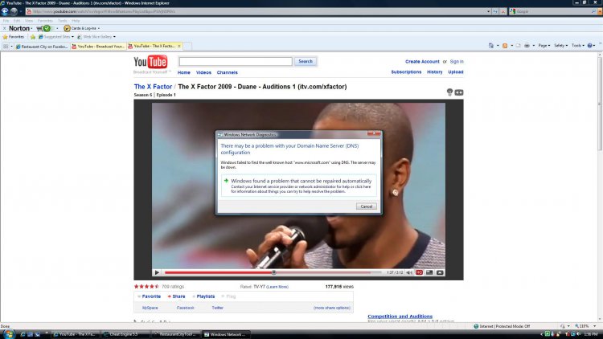The height and width of the screenshot is (339, 603).
Task: Click the Google search magnifier icon
Action: (594, 11)
